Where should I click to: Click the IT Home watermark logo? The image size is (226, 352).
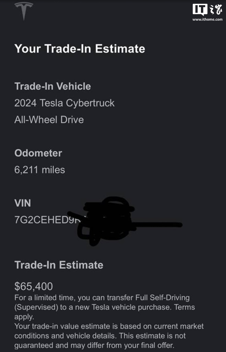click(x=207, y=9)
